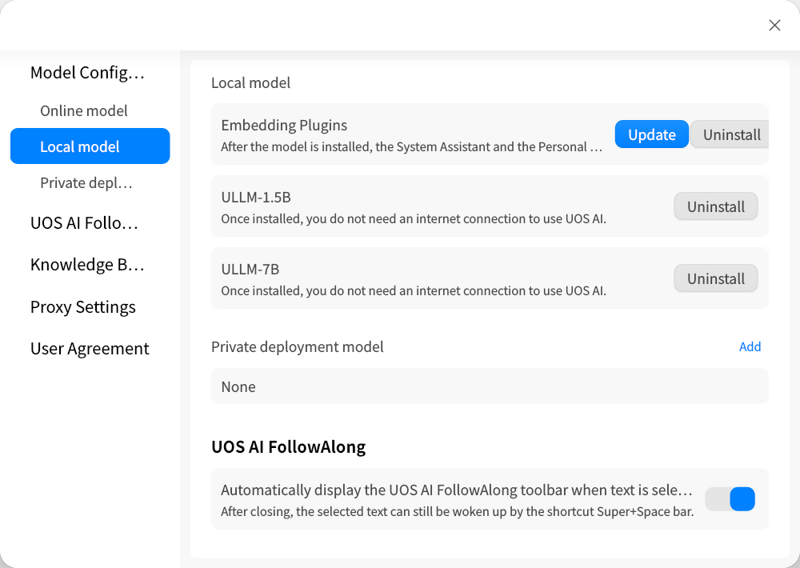Uninstall the ULLM-1.5B model

(x=715, y=206)
